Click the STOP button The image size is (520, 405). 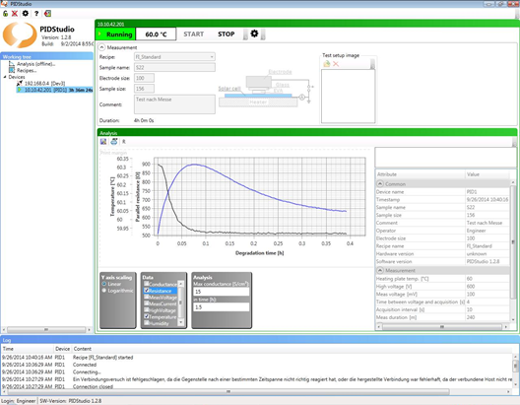pyautogui.click(x=227, y=34)
